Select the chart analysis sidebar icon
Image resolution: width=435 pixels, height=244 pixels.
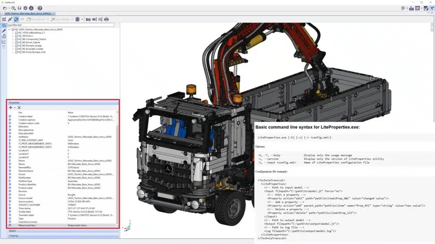tap(4, 42)
